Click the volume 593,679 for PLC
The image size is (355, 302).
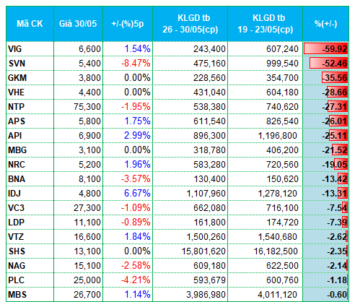pos(209,280)
